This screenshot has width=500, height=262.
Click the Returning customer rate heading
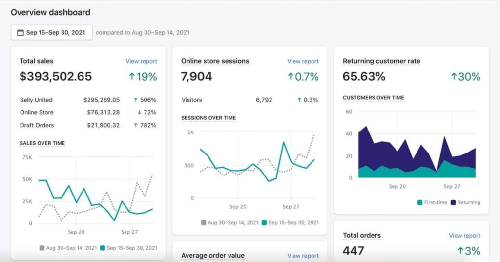pos(381,61)
